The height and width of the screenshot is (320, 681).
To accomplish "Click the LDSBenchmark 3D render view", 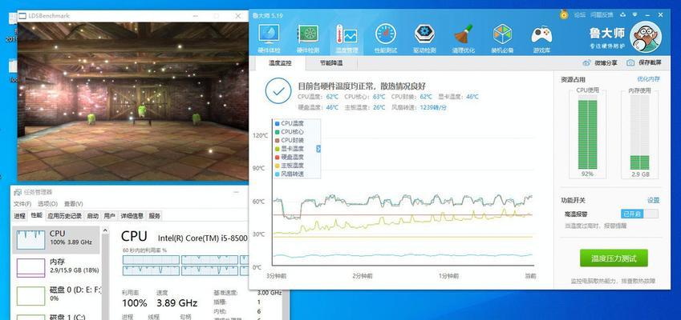I will point(132,102).
